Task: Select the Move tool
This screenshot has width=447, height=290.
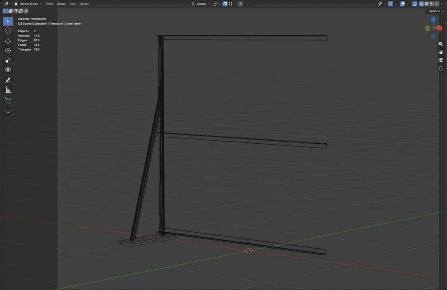Action: (8, 41)
